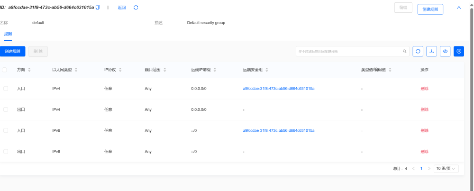Click the 返回 link to go back

pyautogui.click(x=122, y=8)
